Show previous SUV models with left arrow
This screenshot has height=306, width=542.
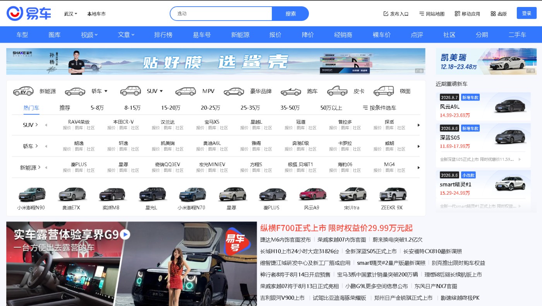click(x=46, y=125)
